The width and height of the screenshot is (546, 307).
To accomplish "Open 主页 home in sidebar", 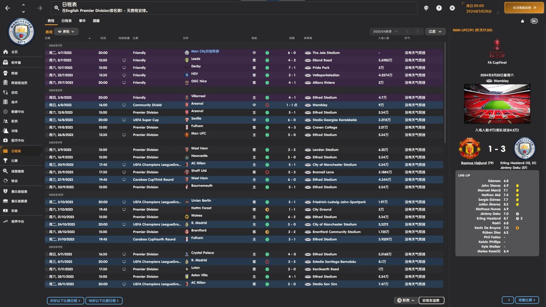I will (x=21, y=52).
